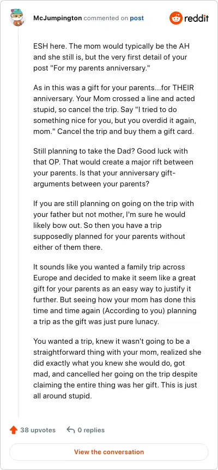This screenshot has height=470, width=218.
Task: Click the View the conversation button
Action: coord(109,452)
